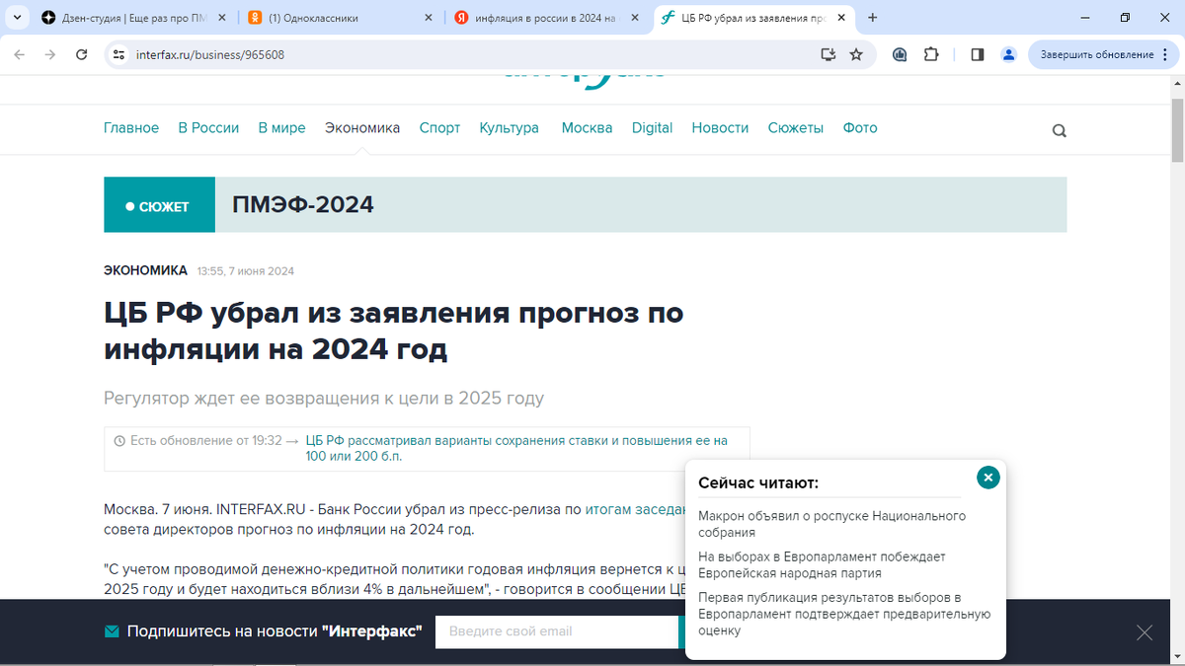Open the circular browser extension icon
The height and width of the screenshot is (666, 1185).
pos(900,54)
